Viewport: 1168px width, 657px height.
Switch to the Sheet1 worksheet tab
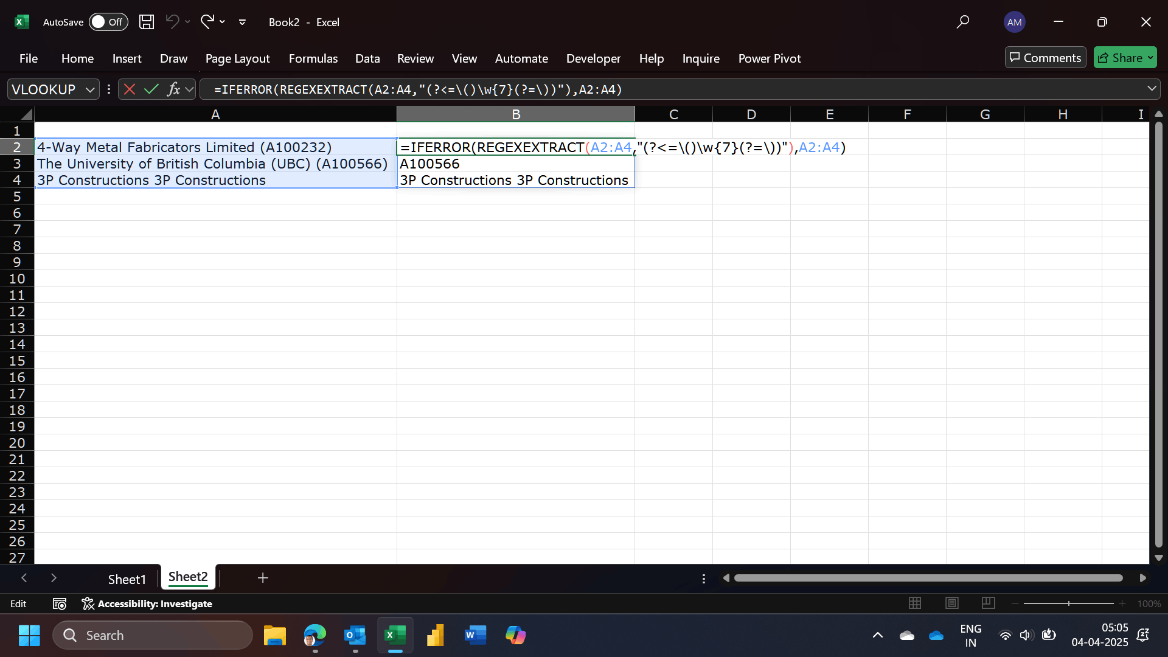pos(127,579)
